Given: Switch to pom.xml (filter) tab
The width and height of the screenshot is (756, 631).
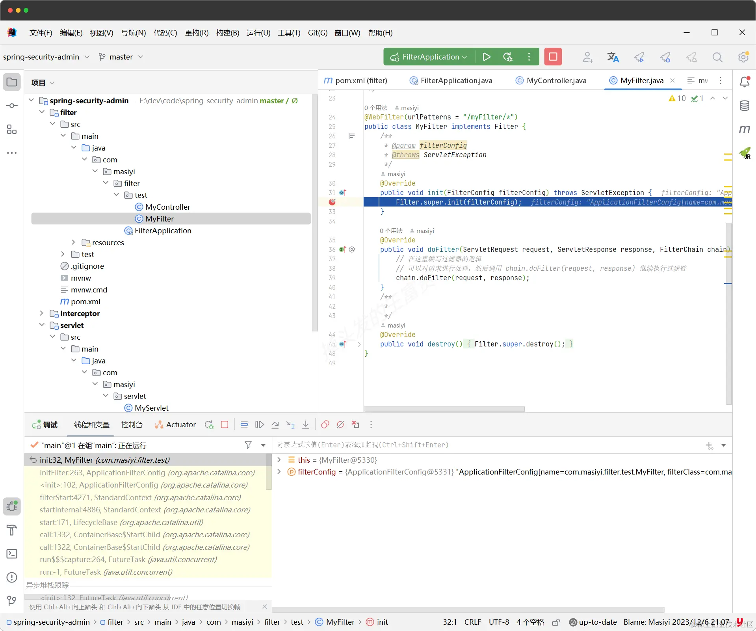Looking at the screenshot, I should pyautogui.click(x=355, y=80).
